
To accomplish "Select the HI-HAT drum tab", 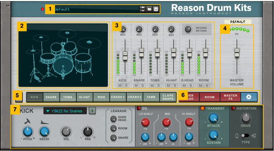I will click(85, 97).
